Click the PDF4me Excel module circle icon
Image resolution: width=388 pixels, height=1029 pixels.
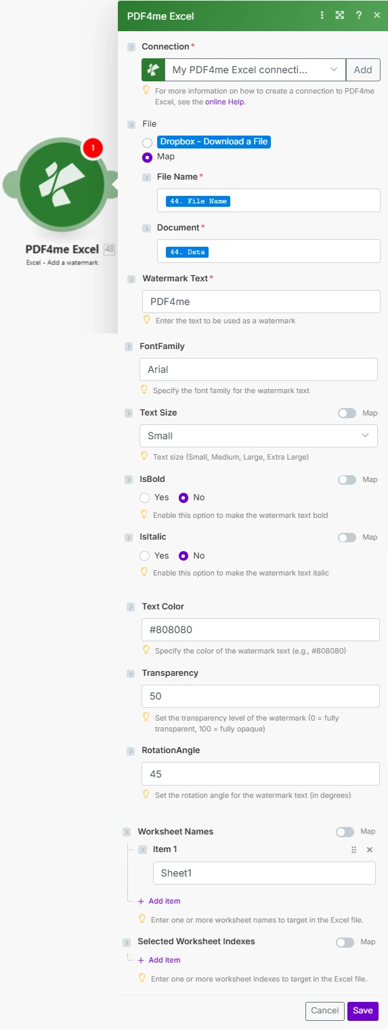point(62,182)
